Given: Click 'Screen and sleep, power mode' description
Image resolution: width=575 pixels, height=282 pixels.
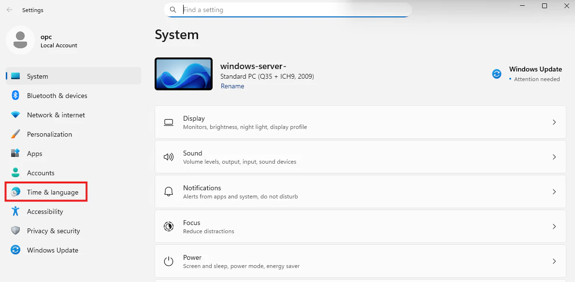Looking at the screenshot, I should click(x=241, y=266).
